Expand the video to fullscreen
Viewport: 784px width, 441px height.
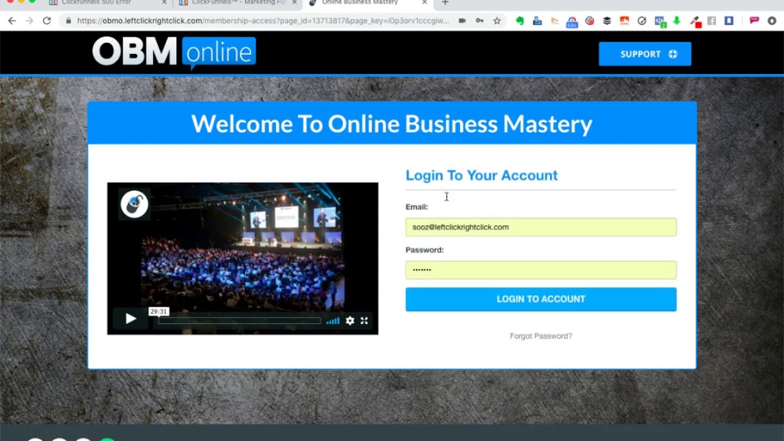[x=364, y=320]
